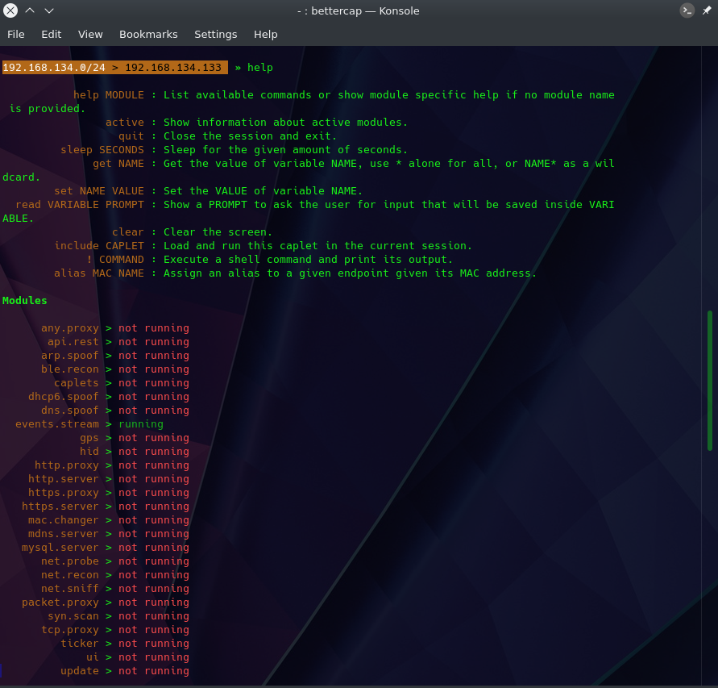Click the typed 'help' command text

(x=260, y=68)
